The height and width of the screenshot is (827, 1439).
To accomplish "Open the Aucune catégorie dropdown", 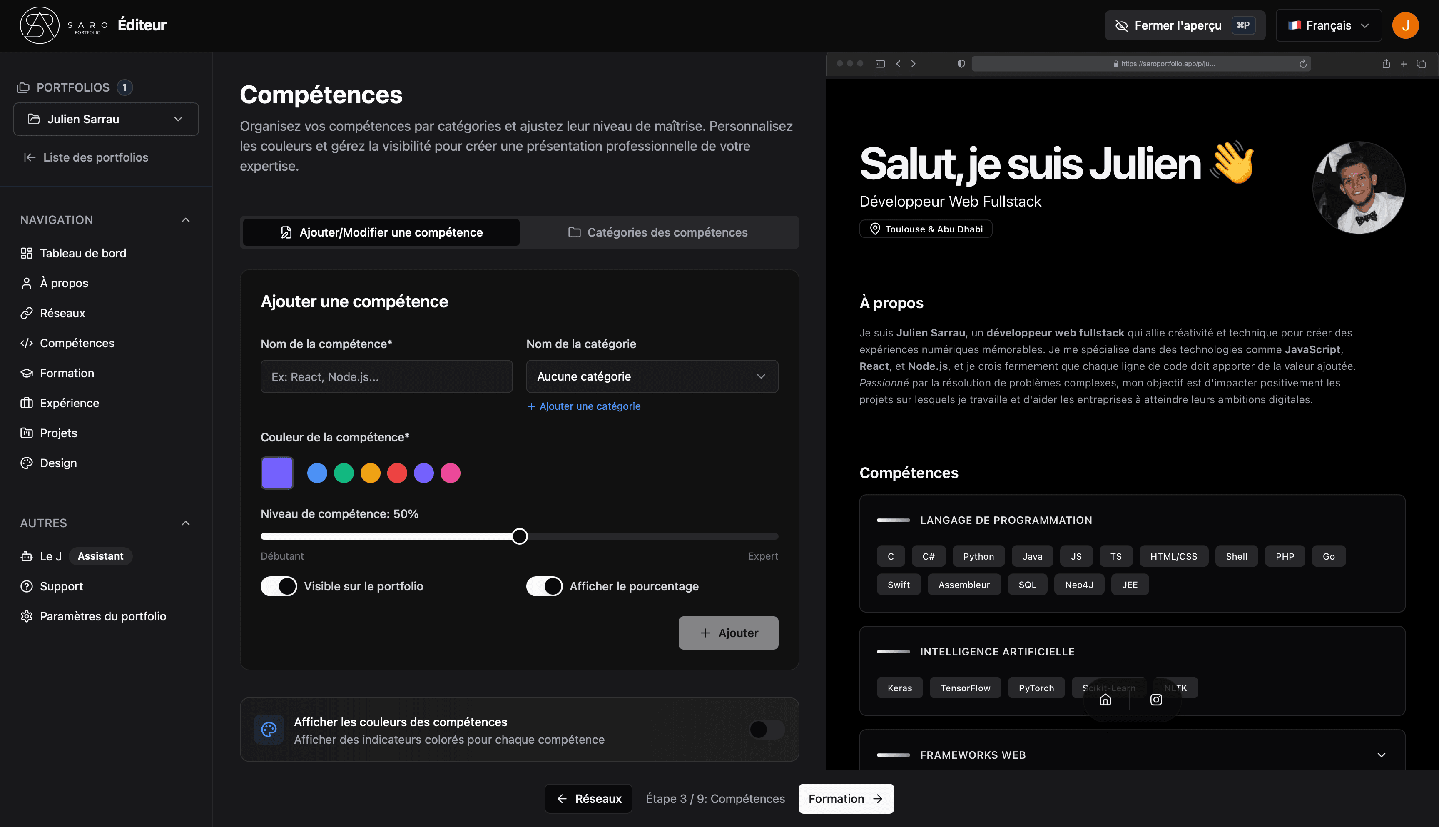I will click(x=651, y=376).
